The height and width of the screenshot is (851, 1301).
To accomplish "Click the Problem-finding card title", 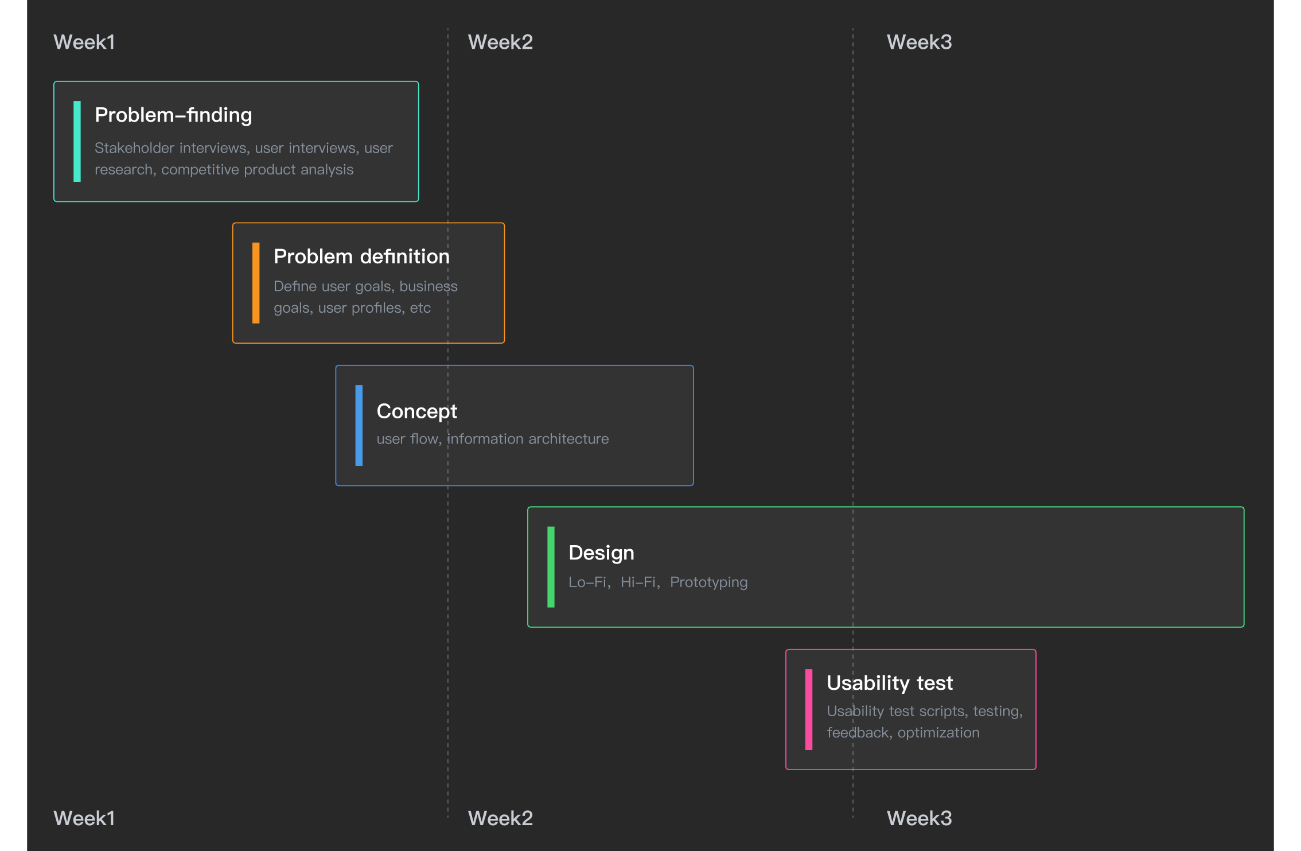I will click(173, 115).
